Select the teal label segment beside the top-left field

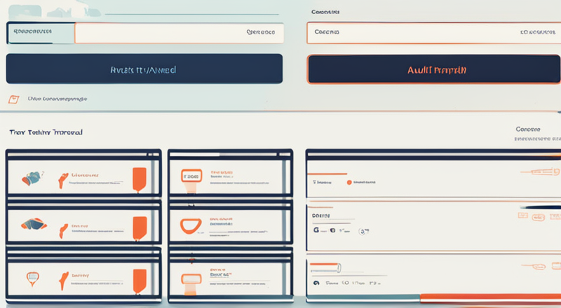[x=41, y=32]
